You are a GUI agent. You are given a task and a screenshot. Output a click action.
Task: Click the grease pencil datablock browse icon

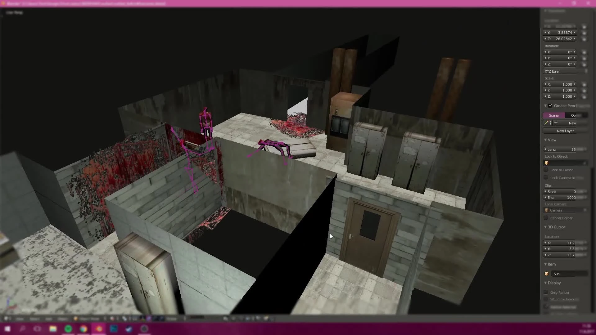pyautogui.click(x=548, y=123)
